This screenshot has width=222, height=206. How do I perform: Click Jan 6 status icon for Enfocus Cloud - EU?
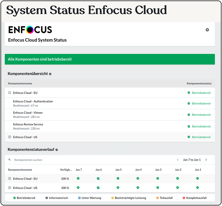98,179
